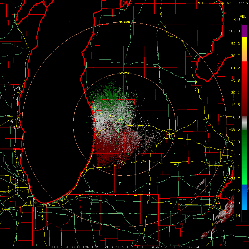249x249 pixels.
Task: Click the Super-Resolution Base Velocity caption
Action: tap(124, 247)
